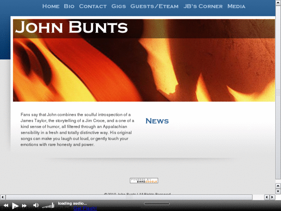The height and width of the screenshot is (211, 281).
Task: Click the John Bunts banner image
Action: point(144,60)
